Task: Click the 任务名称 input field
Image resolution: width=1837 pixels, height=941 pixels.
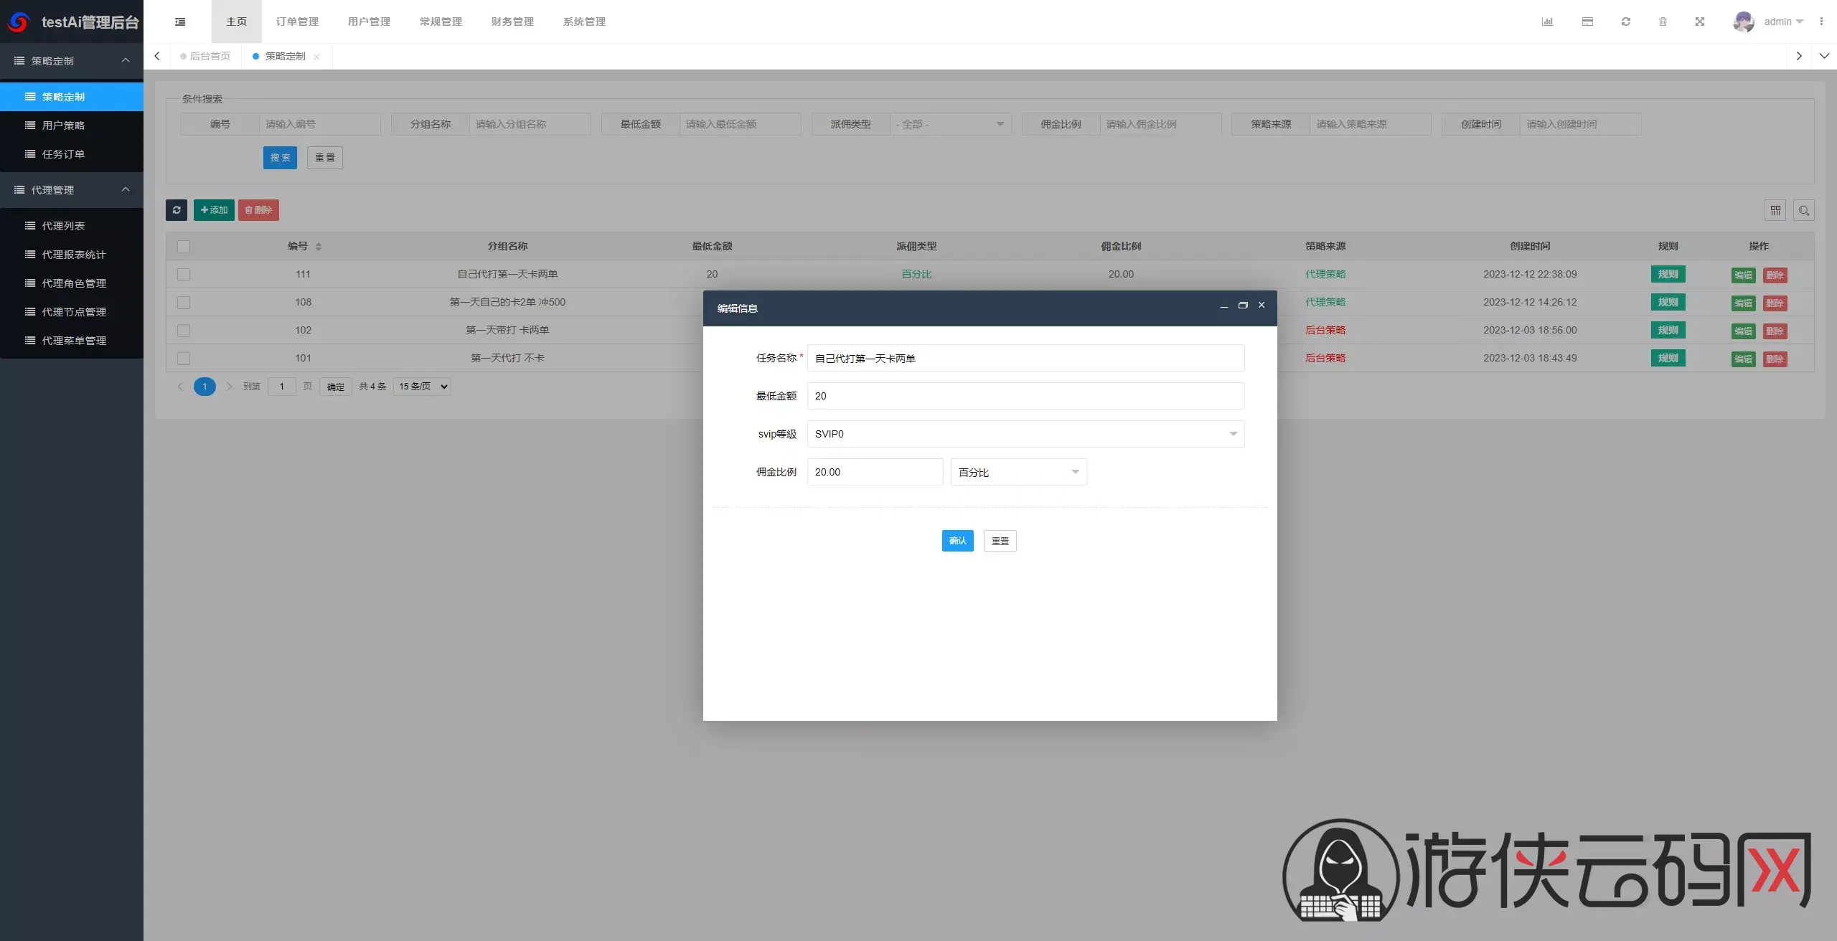Action: click(1025, 358)
